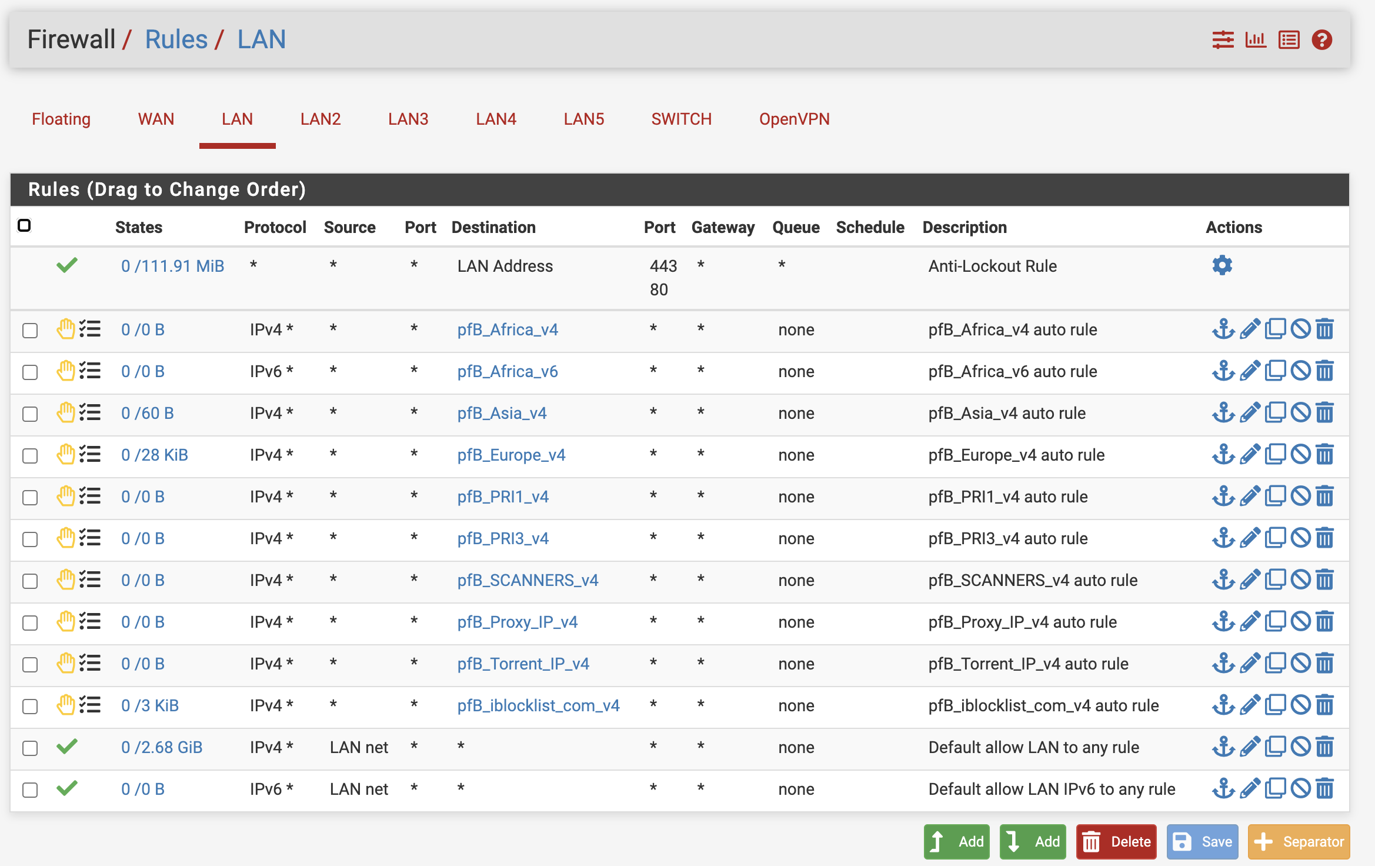Screen dimensions: 1375x866
Task: Click advanced list icon on pfB_PRI3_v4 row
Action: [x=90, y=538]
